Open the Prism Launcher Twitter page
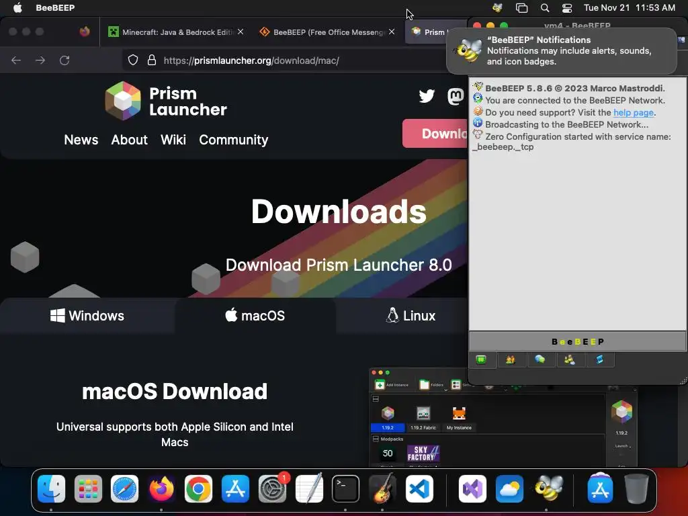This screenshot has width=688, height=516. (427, 96)
